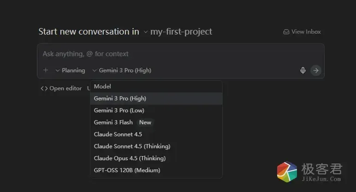Screen dimensions: 356x192
Task: Select Claude Sonnet 4.5 (Thinking) model
Action: click(x=132, y=146)
